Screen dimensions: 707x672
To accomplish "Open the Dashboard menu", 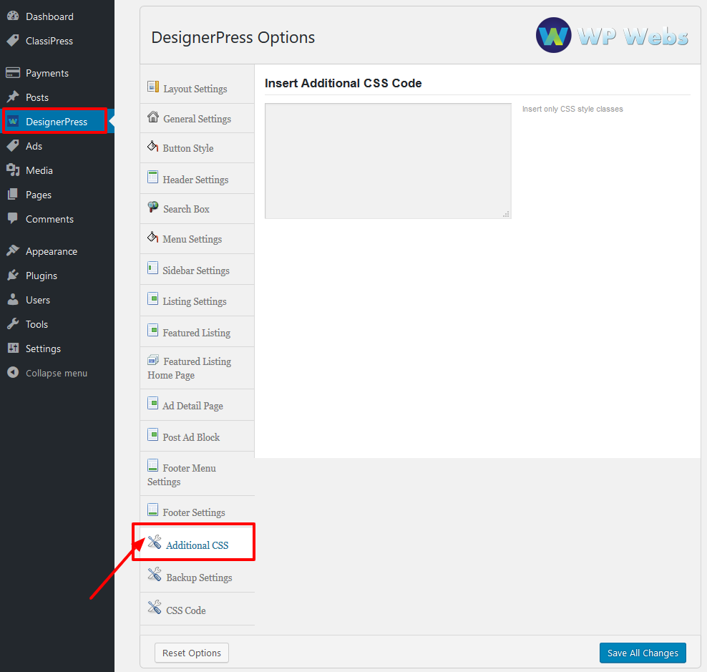I will tap(57, 16).
